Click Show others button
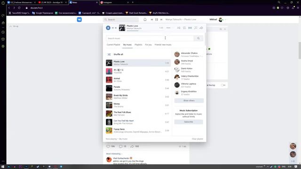Viewport: 301px width, 169px height. 189,100
